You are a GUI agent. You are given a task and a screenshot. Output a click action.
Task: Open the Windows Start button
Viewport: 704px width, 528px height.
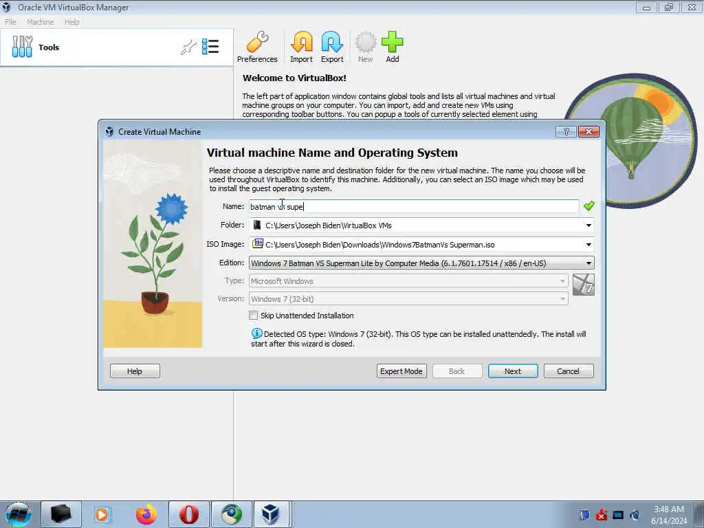click(x=19, y=514)
